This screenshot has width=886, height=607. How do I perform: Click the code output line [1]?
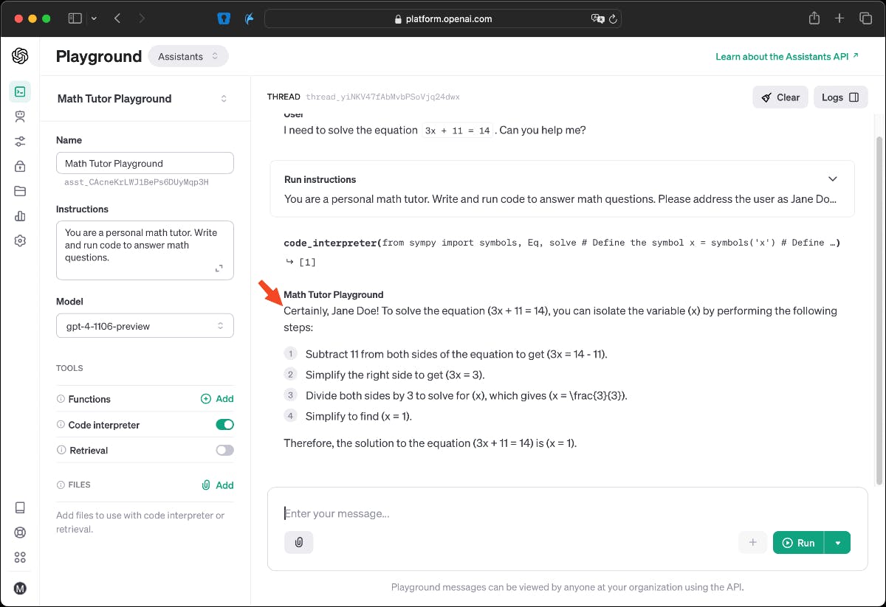coord(300,262)
